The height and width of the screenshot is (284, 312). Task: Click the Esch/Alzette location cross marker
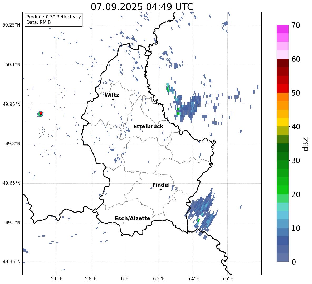(123, 223)
